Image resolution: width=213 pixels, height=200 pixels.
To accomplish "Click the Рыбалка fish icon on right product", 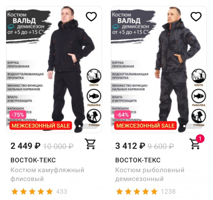I will pyautogui.click(x=199, y=96).
